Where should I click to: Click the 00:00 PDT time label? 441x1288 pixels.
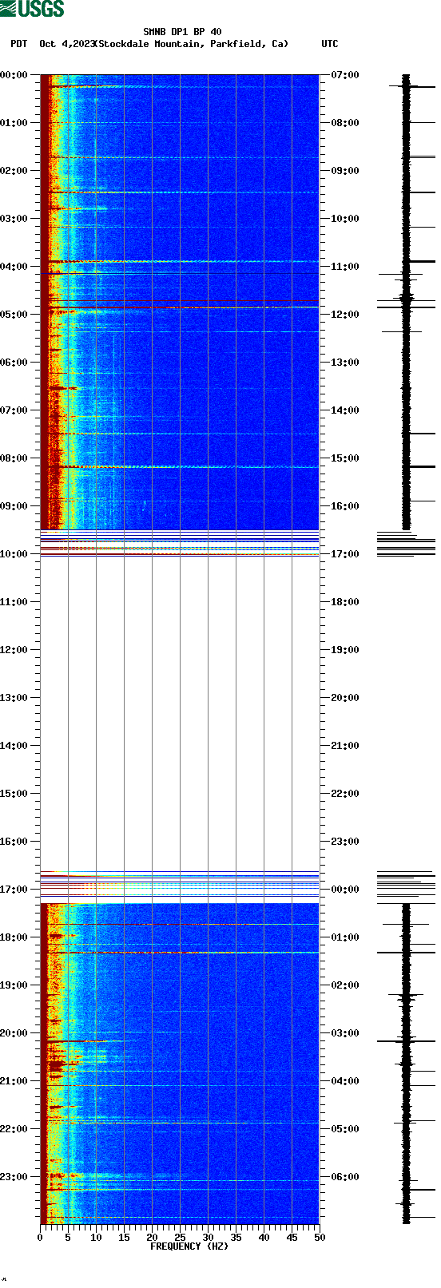click(x=14, y=75)
